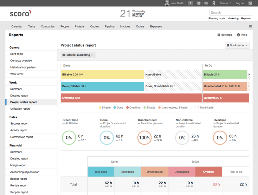Check notifications counter next to John Smith
Viewport: 258px width, 195px height.
[190, 3]
